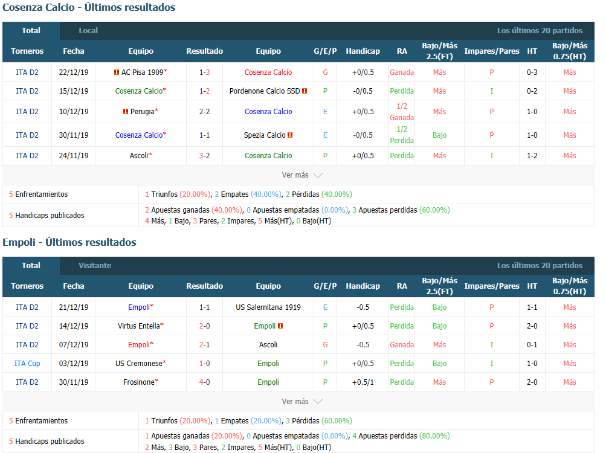Screen dimensions: 606x453
Task: Click Handicap column header in Cosenza table
Action: pos(363,51)
